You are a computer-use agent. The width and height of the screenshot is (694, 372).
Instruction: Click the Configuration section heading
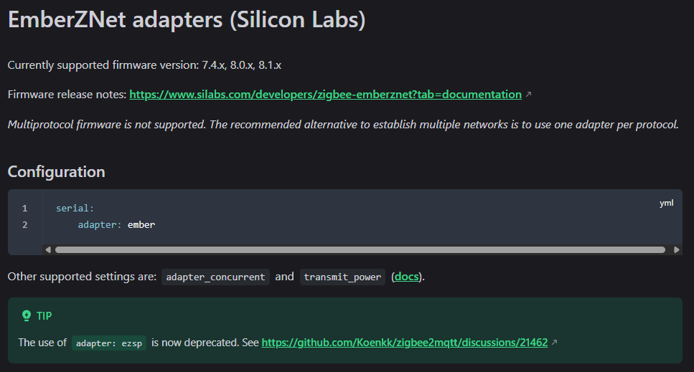point(56,172)
